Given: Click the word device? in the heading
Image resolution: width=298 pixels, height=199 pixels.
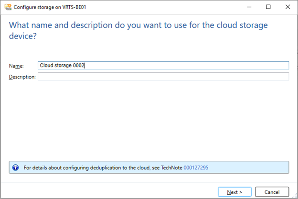Looking at the screenshot, I should pos(22,36).
